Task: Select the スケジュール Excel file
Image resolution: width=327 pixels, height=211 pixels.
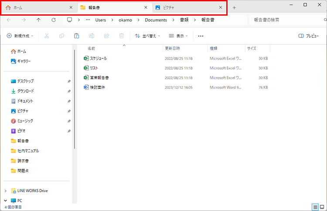Action: tap(98, 58)
